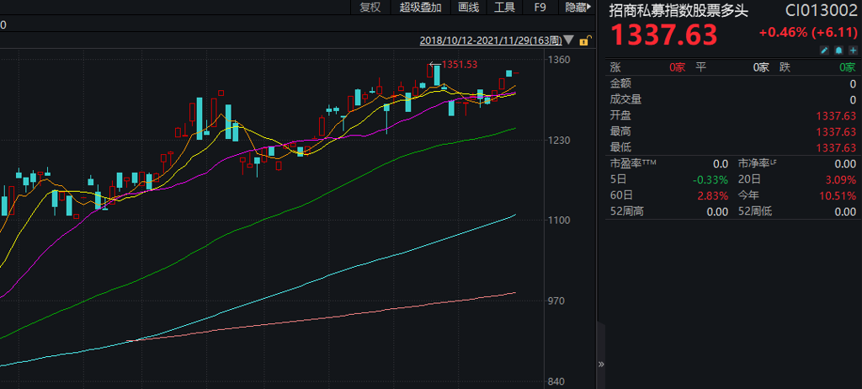
Task: Click the pencil edit icon
Action: (825, 51)
